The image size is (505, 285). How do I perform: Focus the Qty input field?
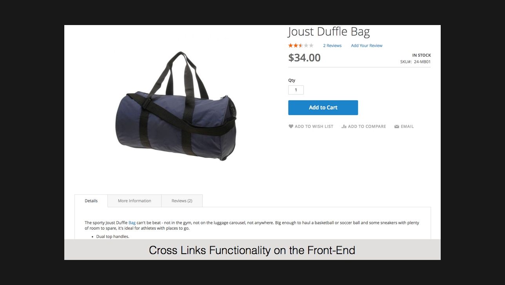pos(296,90)
